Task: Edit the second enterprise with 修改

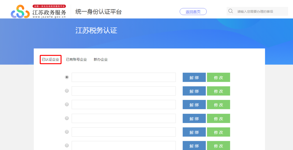Action: coord(218,91)
